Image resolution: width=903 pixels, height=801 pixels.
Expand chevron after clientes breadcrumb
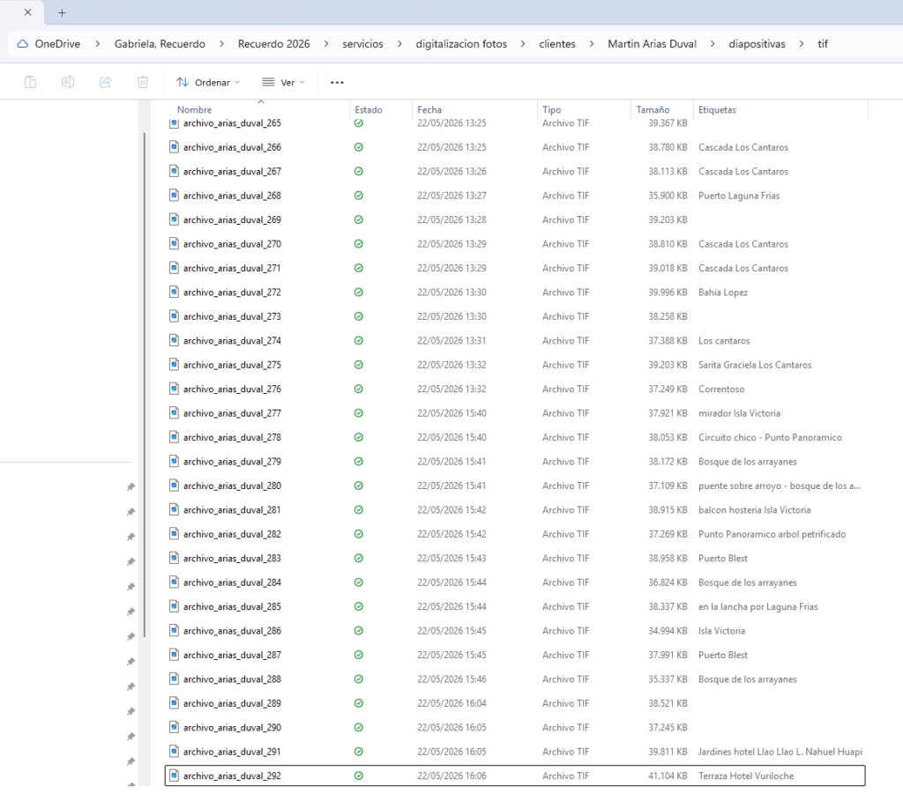coord(592,44)
